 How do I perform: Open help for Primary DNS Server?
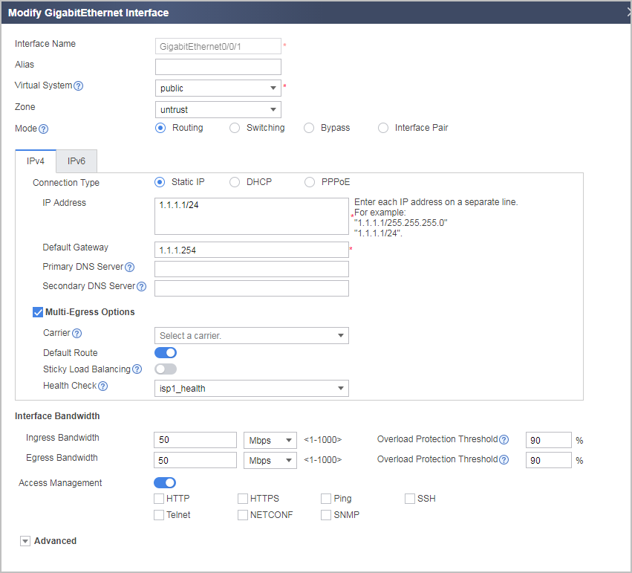129,268
